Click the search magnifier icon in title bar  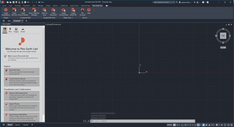pos(177,2)
